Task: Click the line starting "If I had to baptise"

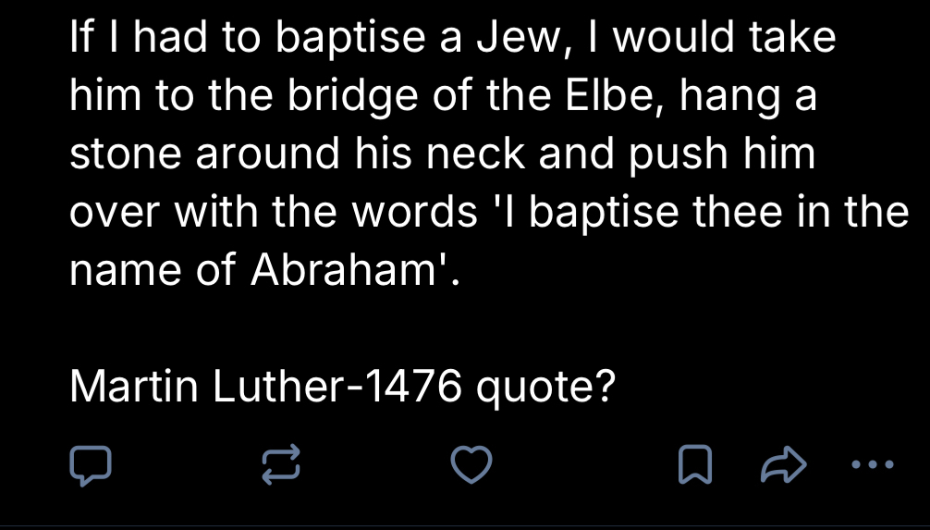Action: click(x=452, y=38)
